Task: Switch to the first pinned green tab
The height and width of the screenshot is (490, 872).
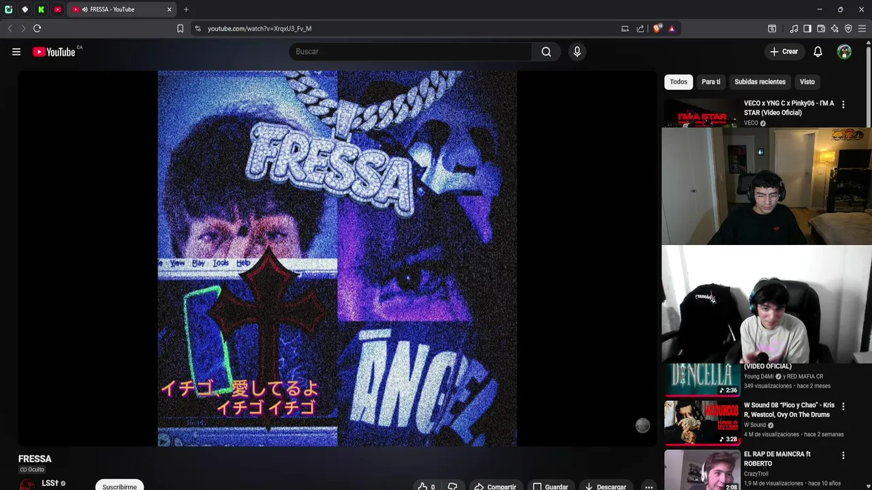Action: [x=8, y=10]
